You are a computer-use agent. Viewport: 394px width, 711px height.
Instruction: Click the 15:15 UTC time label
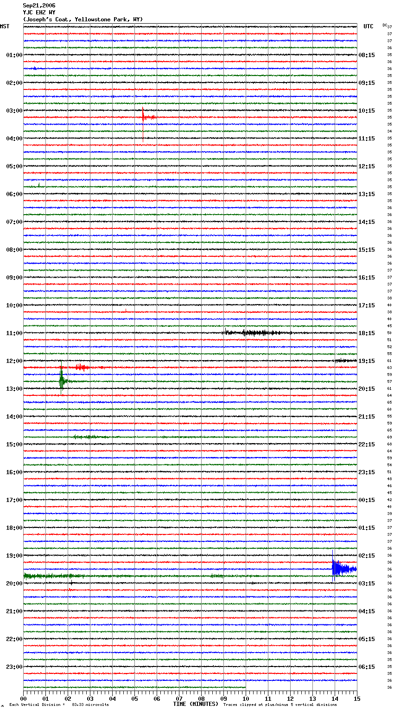[367, 250]
